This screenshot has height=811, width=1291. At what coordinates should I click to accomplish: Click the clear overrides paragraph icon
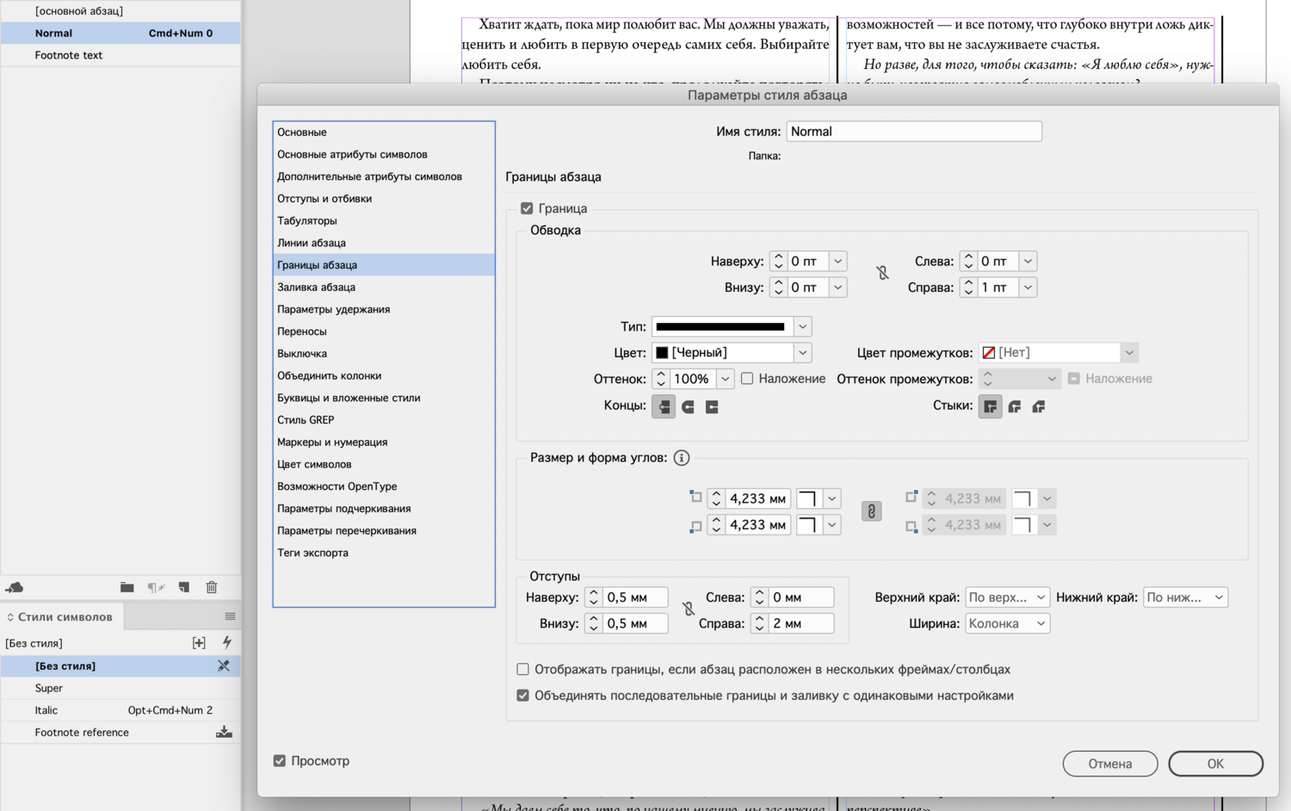coord(155,586)
